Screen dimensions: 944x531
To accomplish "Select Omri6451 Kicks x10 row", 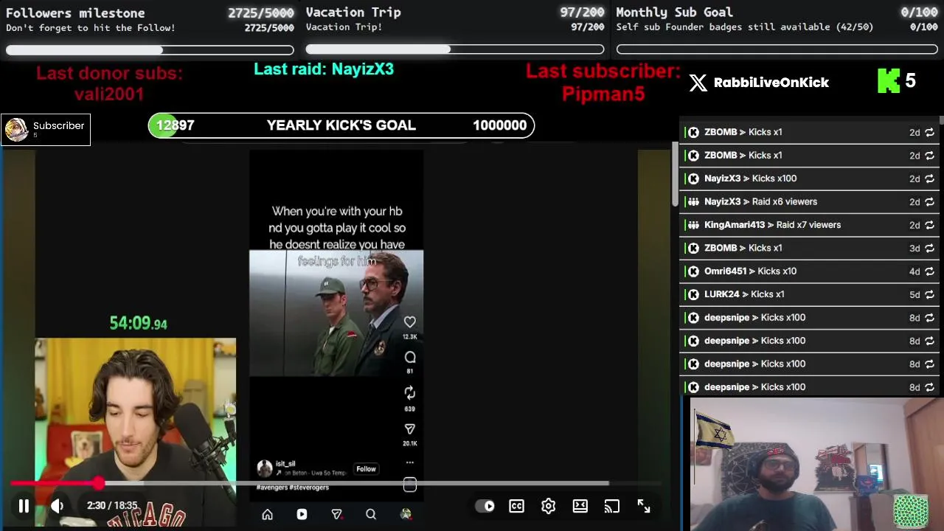I will (809, 271).
